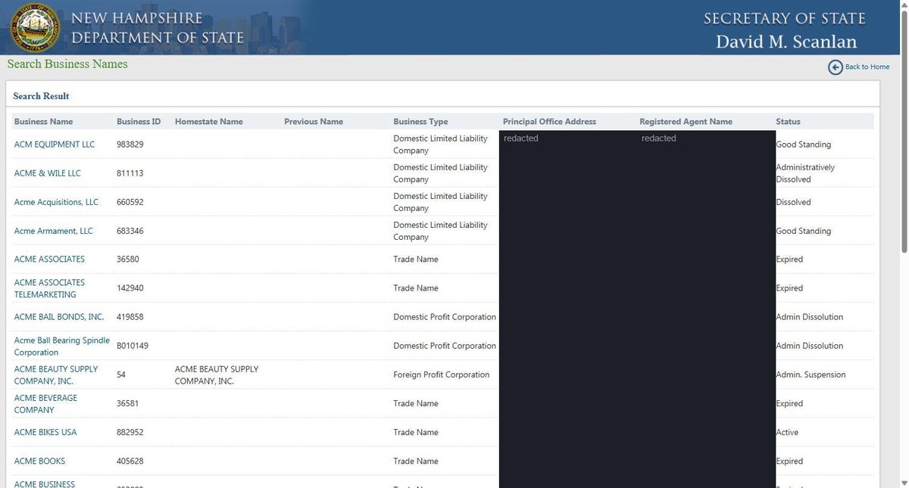Sort by Homestate Name column header
Viewport: 909px width, 488px height.
pos(209,122)
